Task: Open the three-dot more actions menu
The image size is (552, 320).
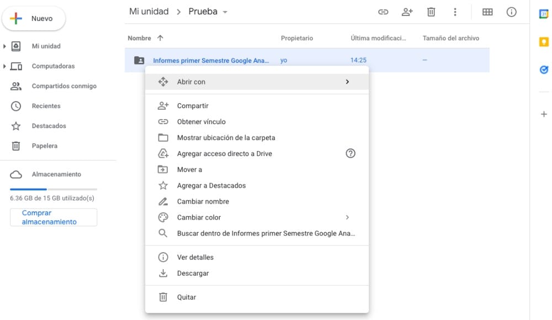Action: [x=455, y=12]
